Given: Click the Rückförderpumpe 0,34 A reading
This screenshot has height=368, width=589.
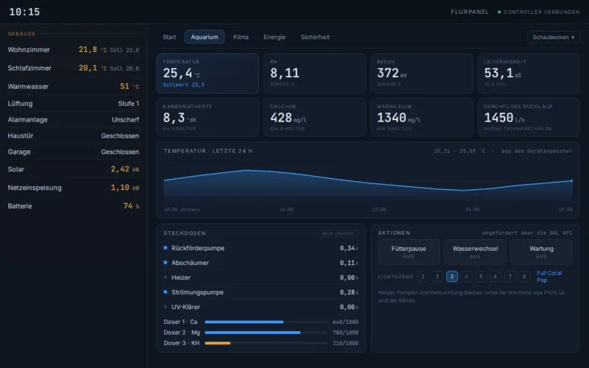Looking at the screenshot, I should pos(349,248).
